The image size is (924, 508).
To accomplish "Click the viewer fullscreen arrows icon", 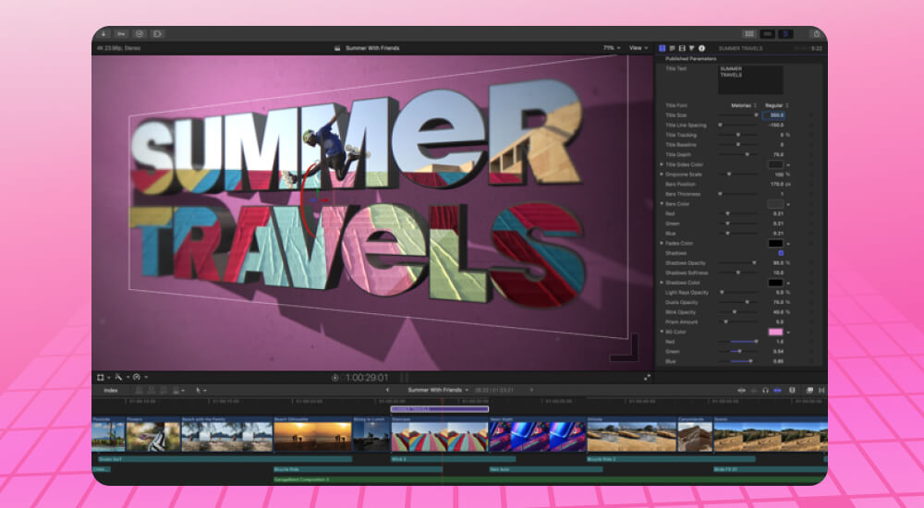I will click(x=647, y=378).
